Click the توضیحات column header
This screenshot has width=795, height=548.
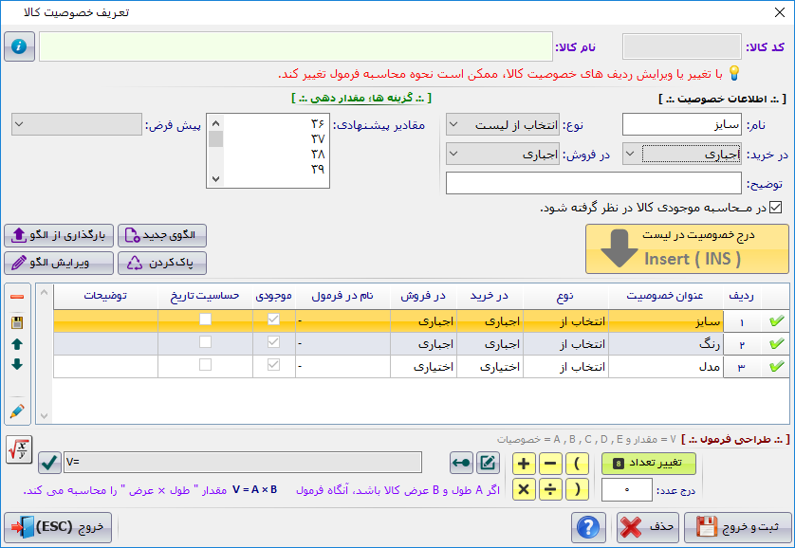(105, 297)
